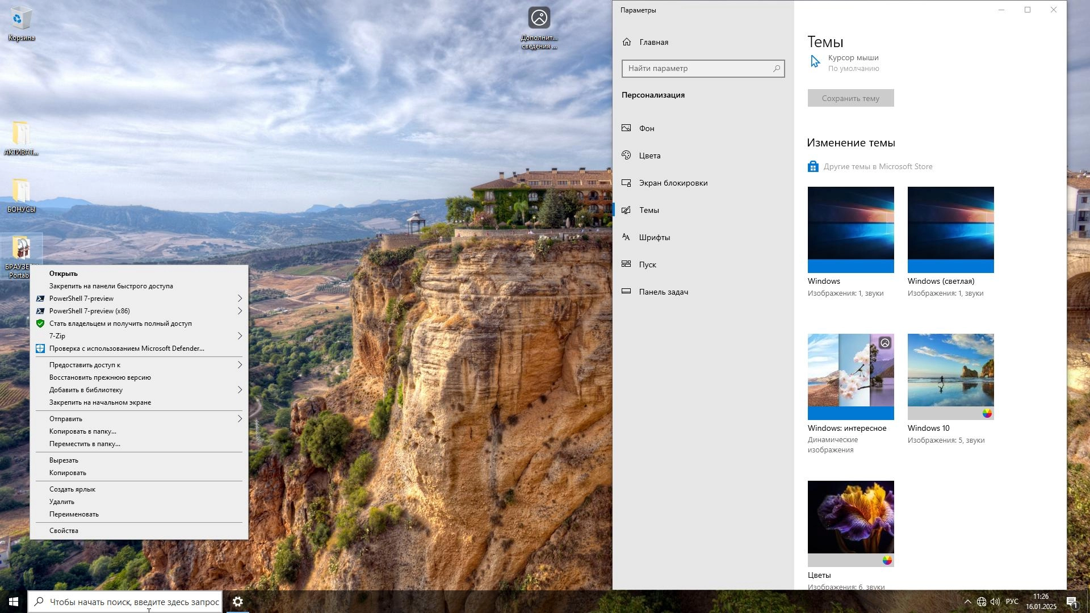Choose Переименовать from the context menu

point(74,514)
